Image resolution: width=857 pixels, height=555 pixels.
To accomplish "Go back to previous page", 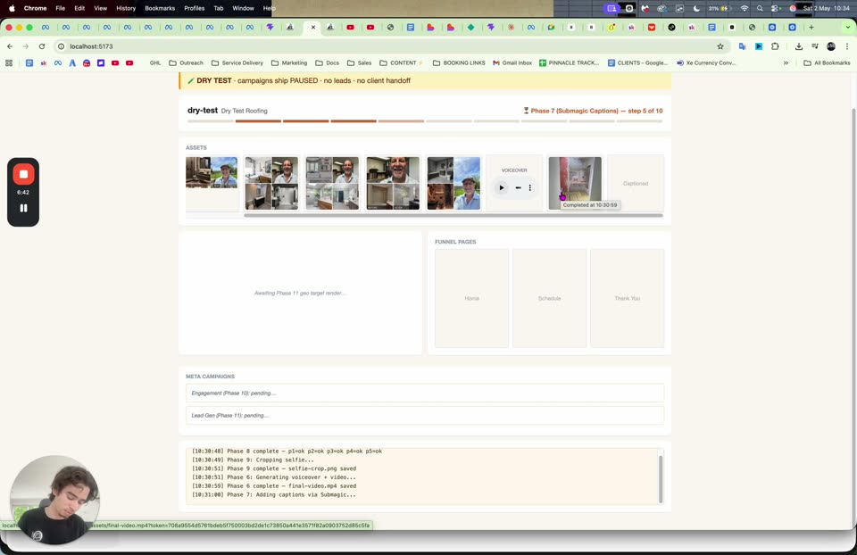I will click(x=10, y=46).
